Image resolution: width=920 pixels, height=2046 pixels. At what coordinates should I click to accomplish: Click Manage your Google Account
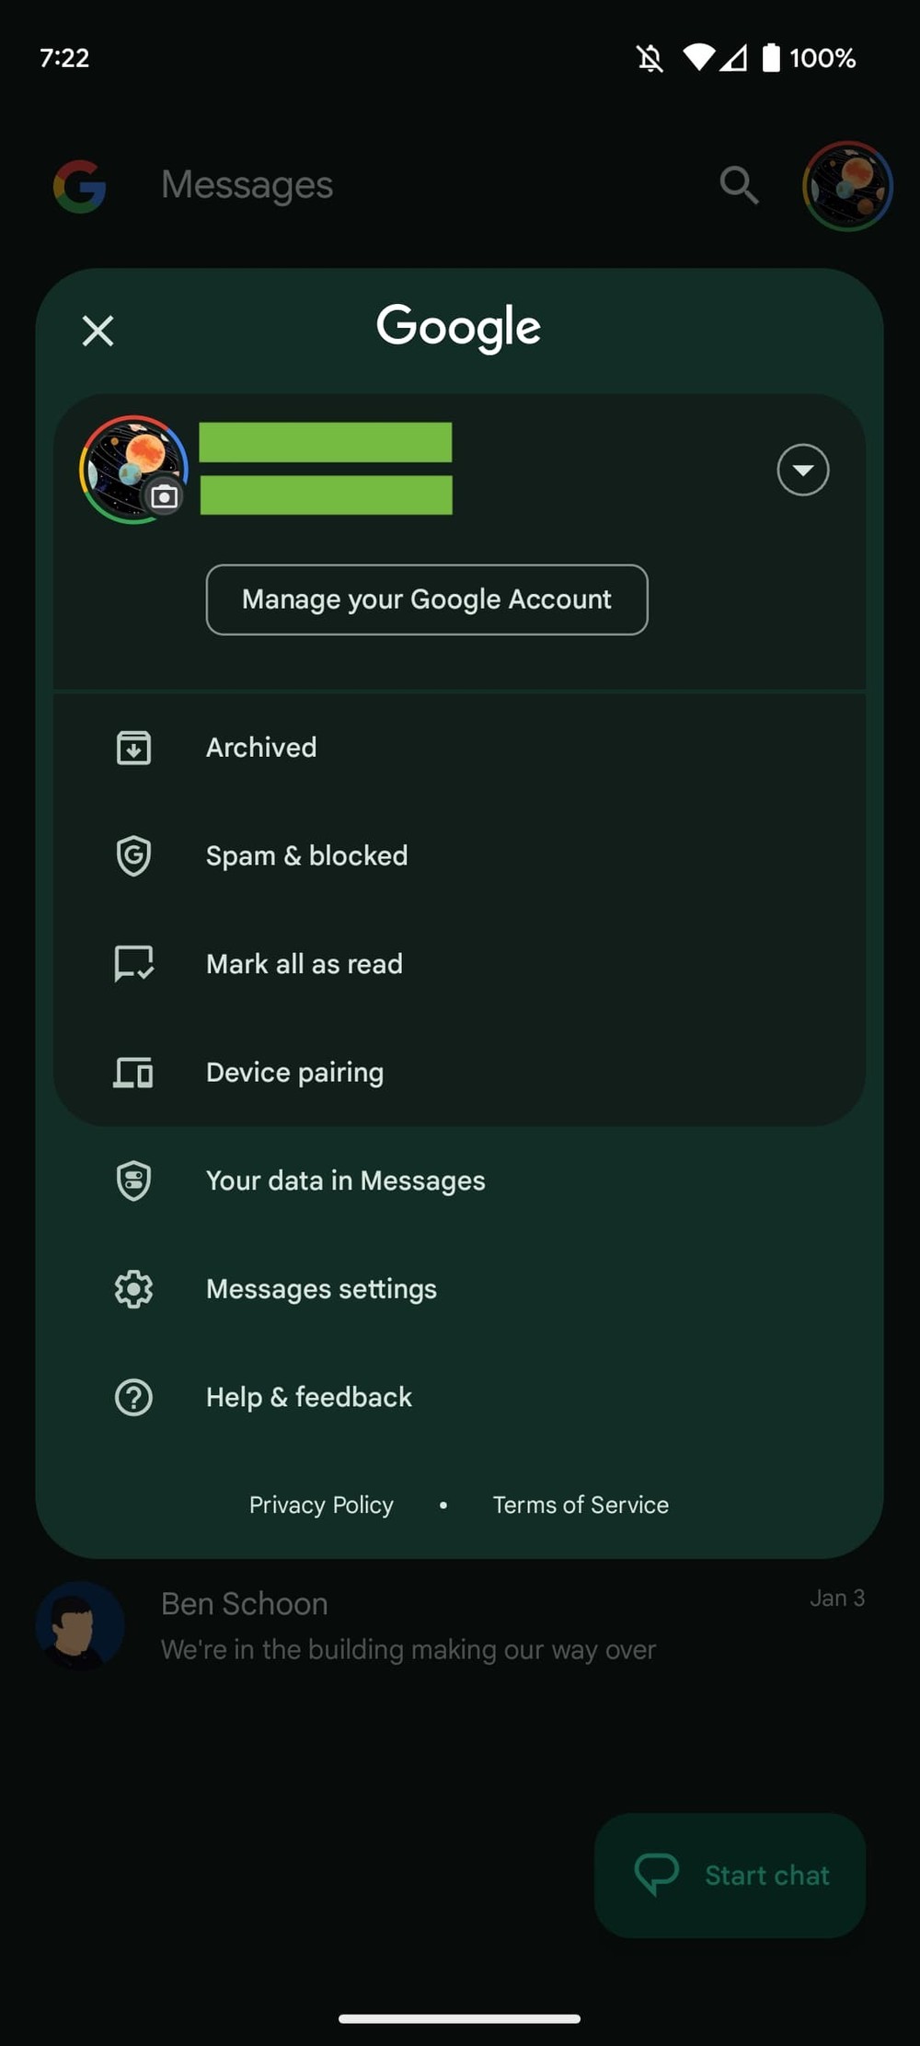(427, 599)
